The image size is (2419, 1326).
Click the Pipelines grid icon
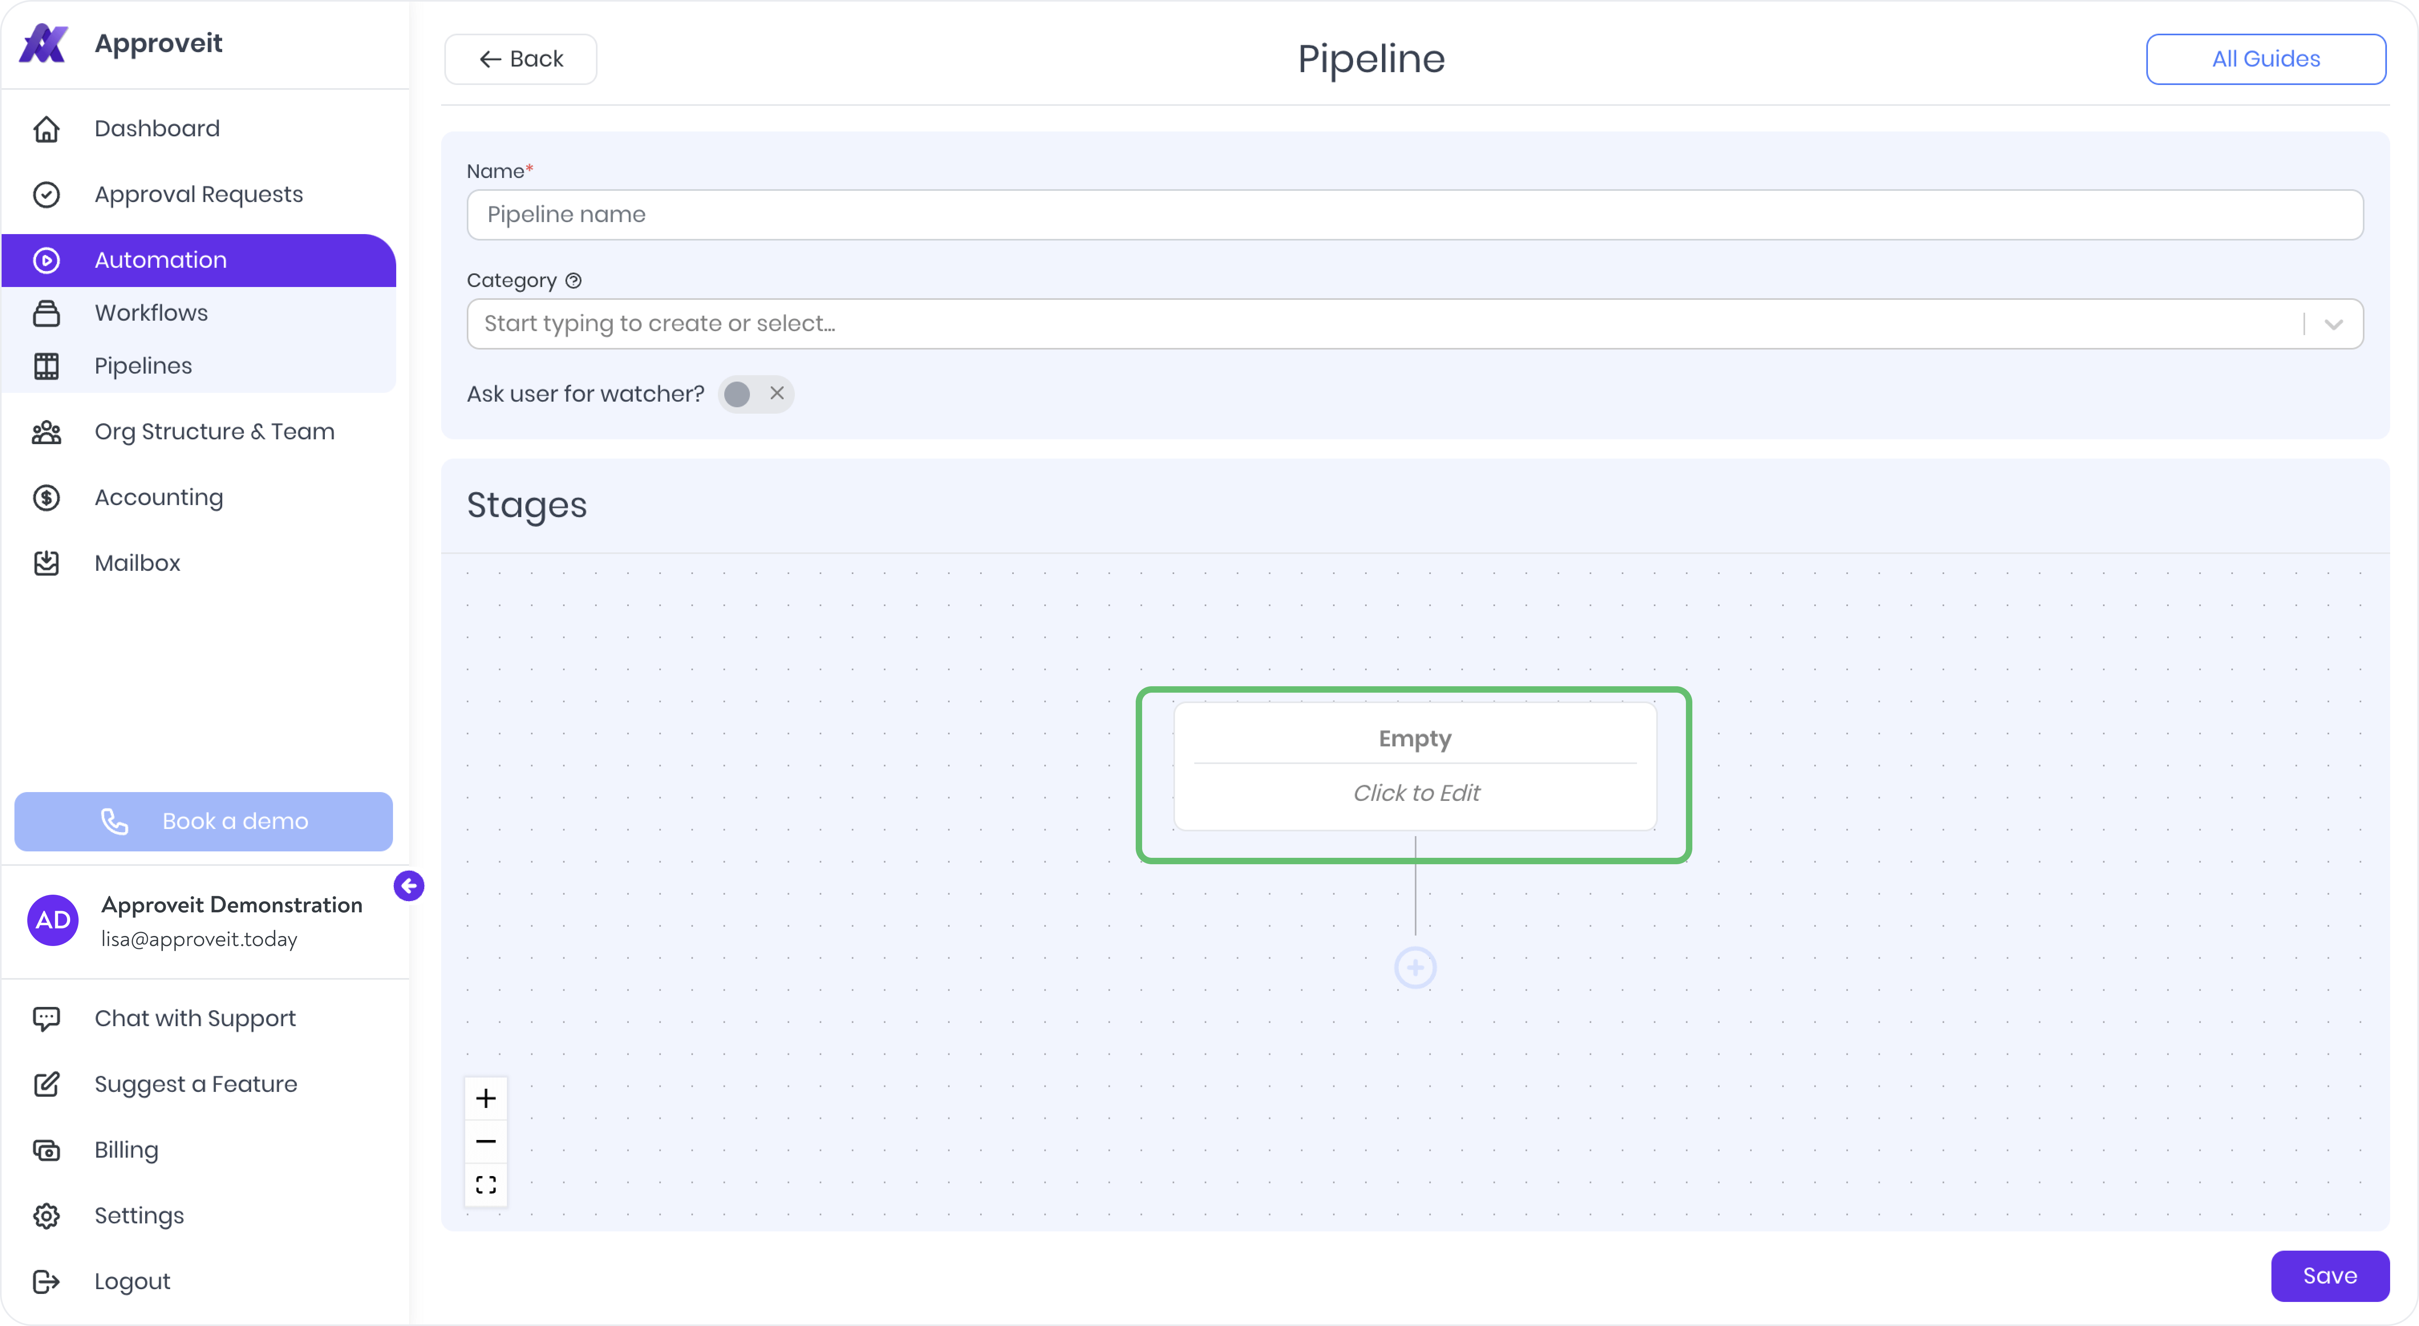(x=46, y=366)
